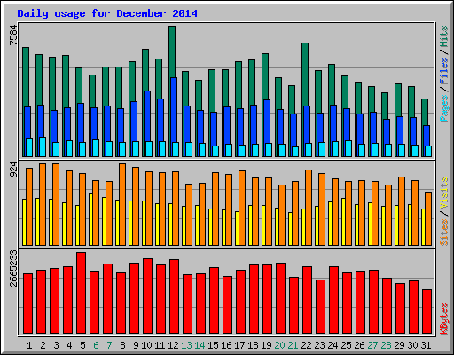This screenshot has width=454, height=355.
Task: Click the orange Visits bar for day 22
Action: 309,208
